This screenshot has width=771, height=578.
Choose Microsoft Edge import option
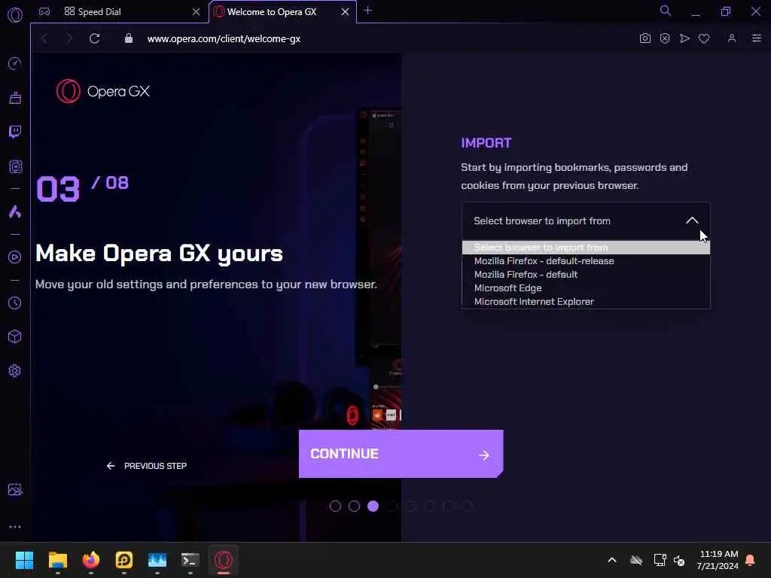pos(586,288)
